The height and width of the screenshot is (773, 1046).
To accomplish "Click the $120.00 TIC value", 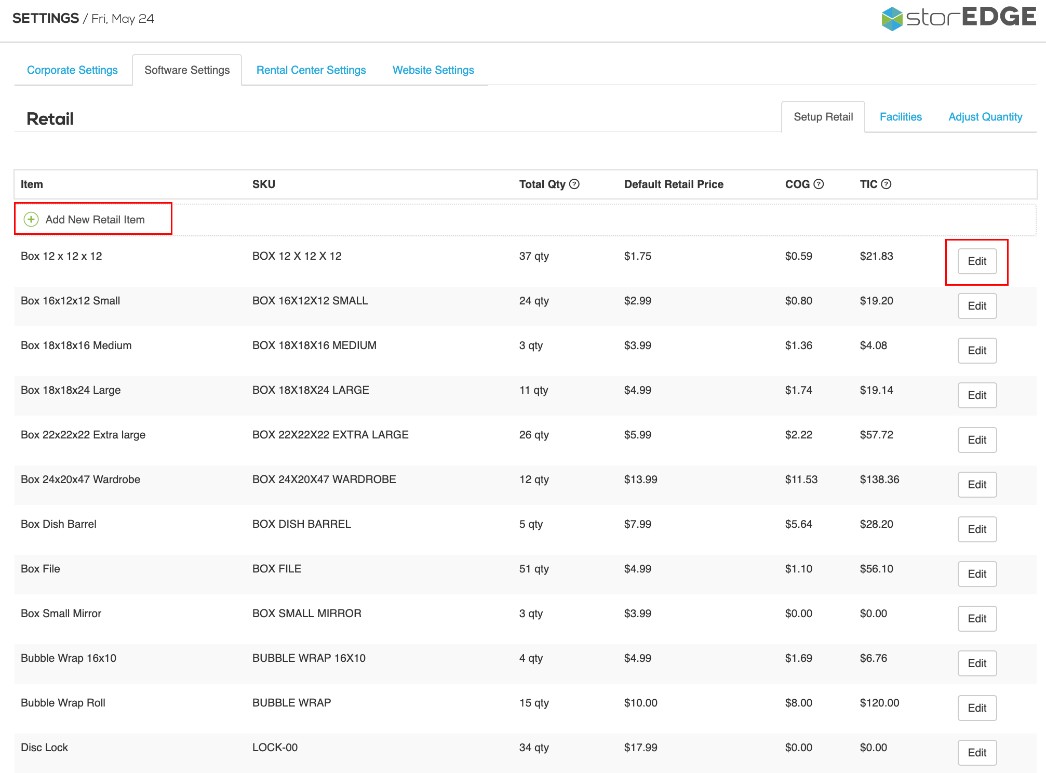I will click(x=879, y=703).
